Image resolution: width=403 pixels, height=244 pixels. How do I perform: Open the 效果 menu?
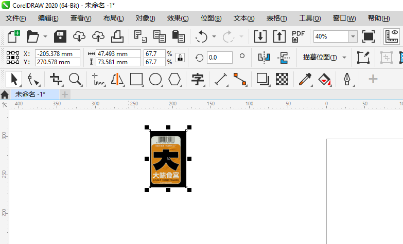point(178,18)
